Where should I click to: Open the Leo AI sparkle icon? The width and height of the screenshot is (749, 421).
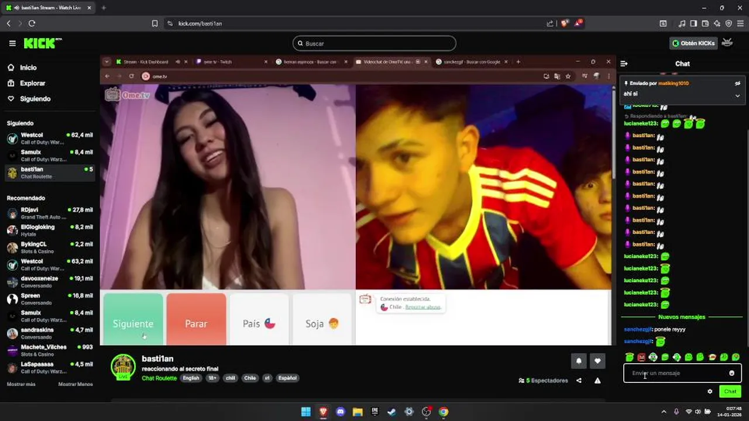[717, 23]
